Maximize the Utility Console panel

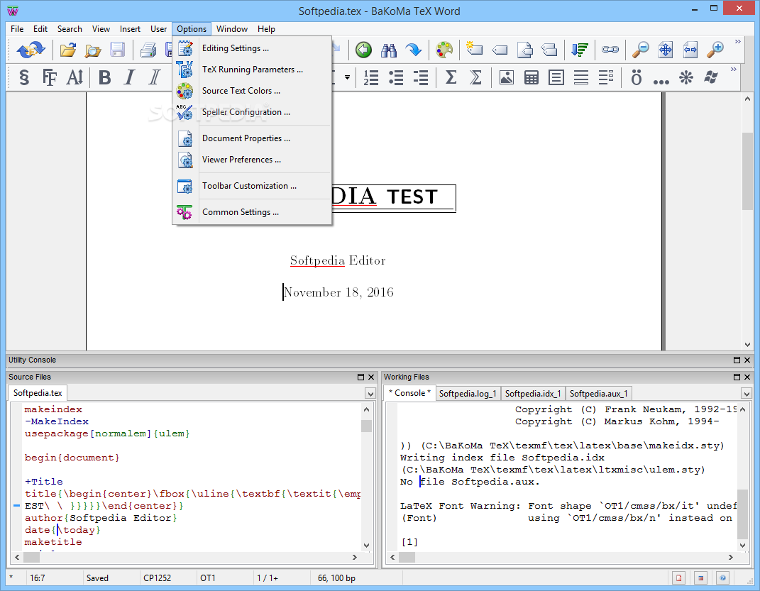coord(737,360)
